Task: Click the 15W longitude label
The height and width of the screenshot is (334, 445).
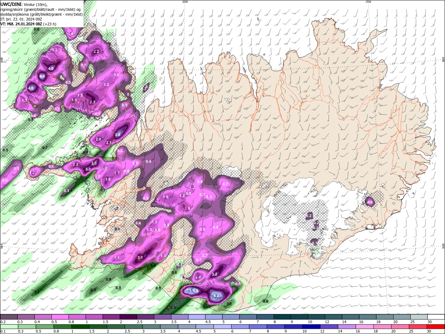Action: click(x=368, y=2)
